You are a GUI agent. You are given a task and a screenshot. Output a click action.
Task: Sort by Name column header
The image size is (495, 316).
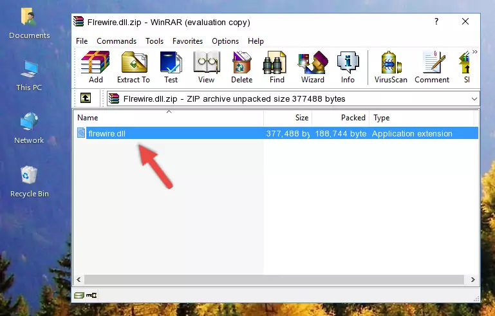pos(169,118)
